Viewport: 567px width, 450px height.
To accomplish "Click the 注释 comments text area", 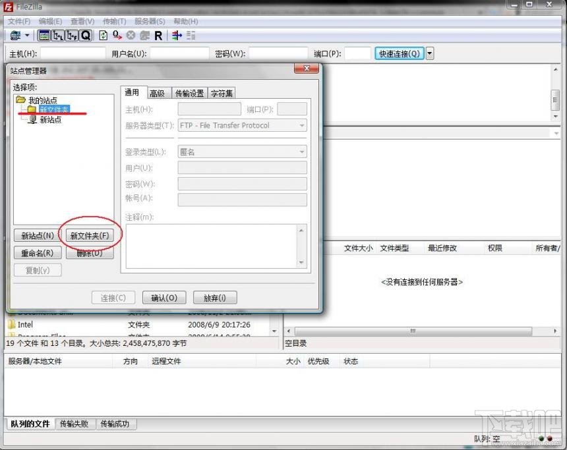I will pos(212,246).
